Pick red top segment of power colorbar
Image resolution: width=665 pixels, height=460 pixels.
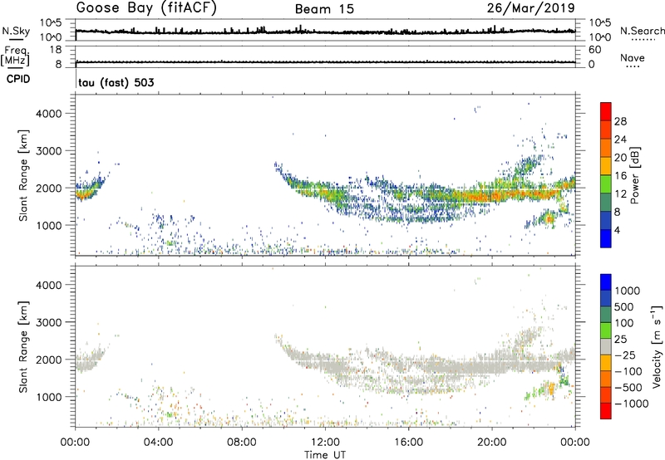tap(606, 111)
